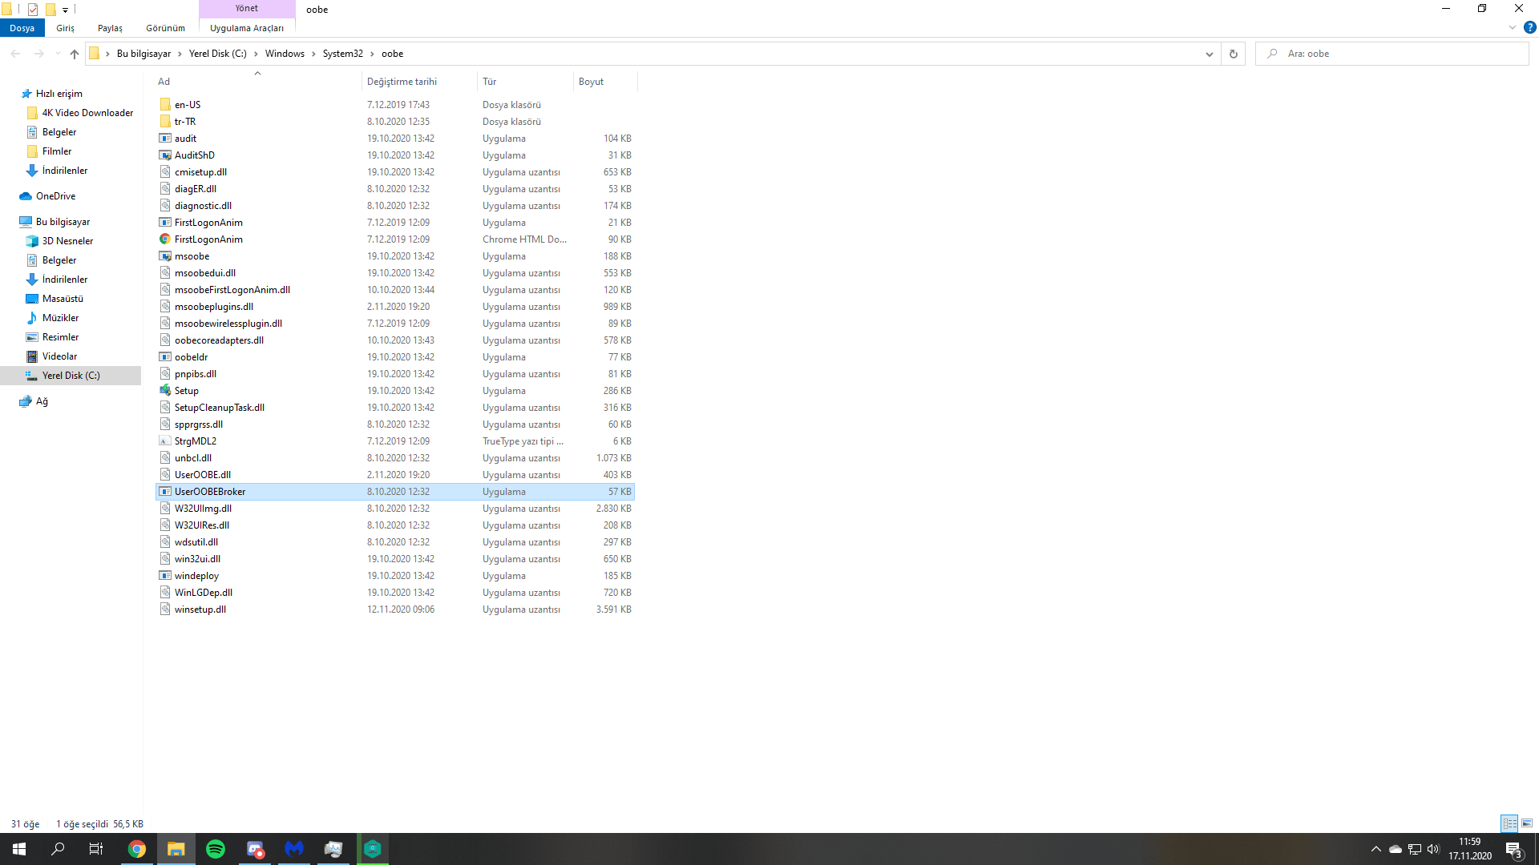Viewport: 1539px width, 865px height.
Task: Open Malwarebytes from the taskbar
Action: pyautogui.click(x=294, y=849)
